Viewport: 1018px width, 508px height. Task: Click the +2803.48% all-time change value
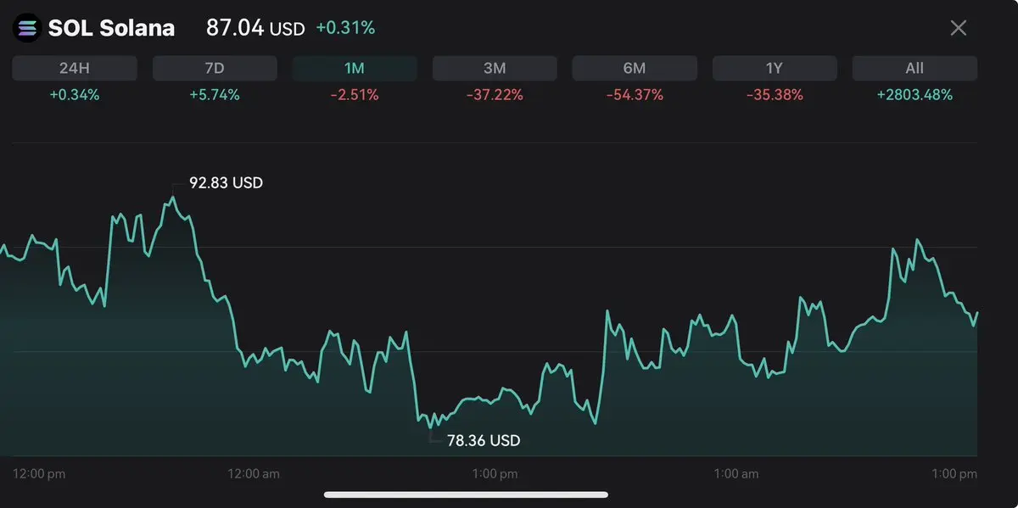pos(915,95)
